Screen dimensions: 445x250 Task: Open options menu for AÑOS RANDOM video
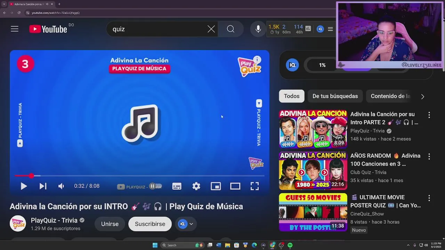[x=429, y=157]
